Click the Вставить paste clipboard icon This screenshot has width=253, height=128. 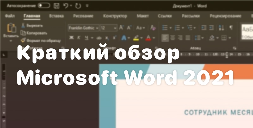11,28
